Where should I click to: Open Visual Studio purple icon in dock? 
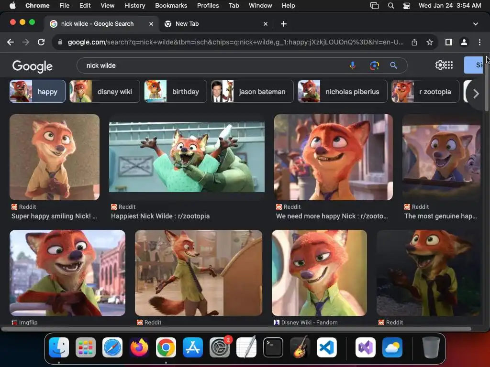pyautogui.click(x=366, y=347)
